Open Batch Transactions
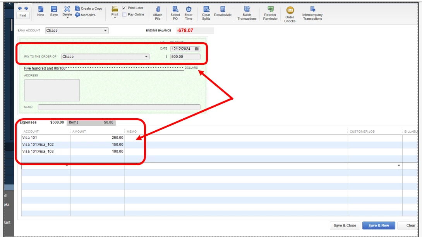The height and width of the screenshot is (237, 422). click(247, 13)
